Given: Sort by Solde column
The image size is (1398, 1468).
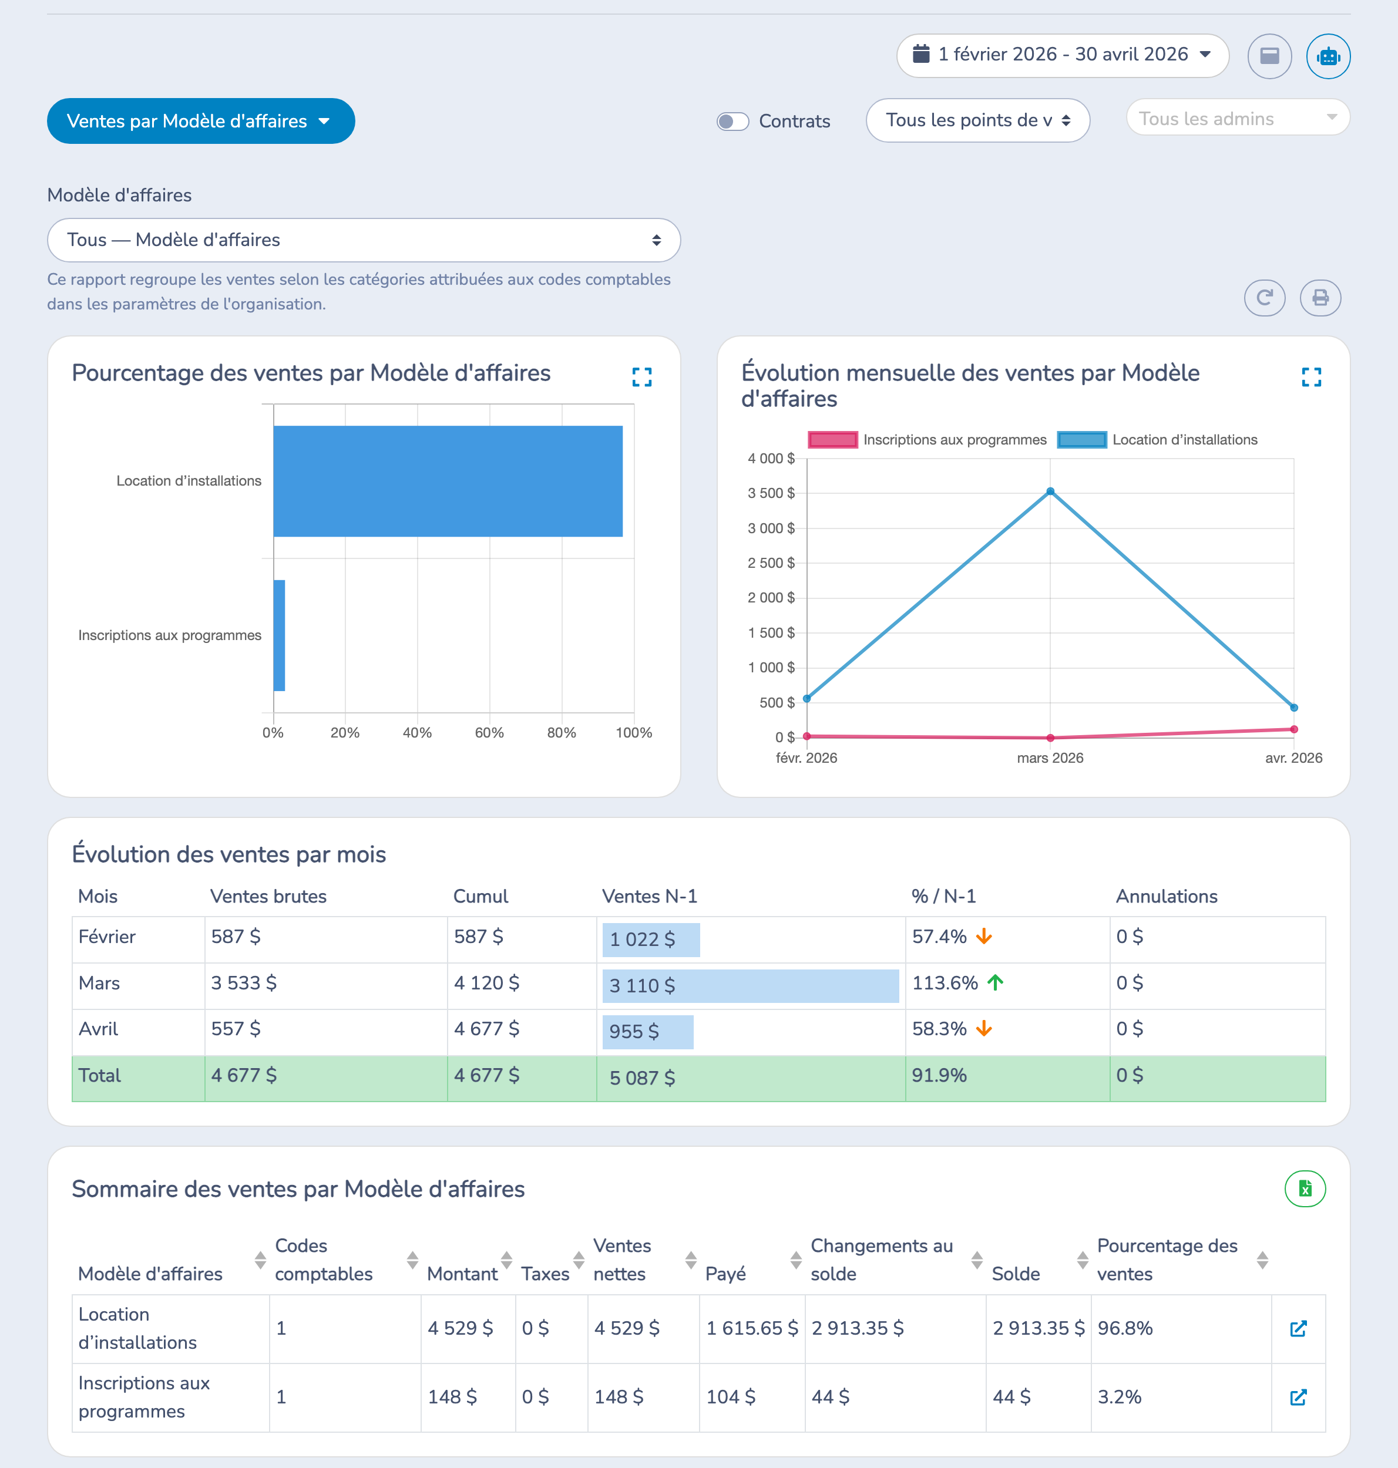Looking at the screenshot, I should pos(1083,1260).
